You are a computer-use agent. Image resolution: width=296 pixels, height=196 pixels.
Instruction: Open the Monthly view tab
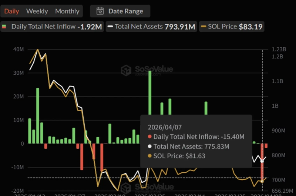67,11
